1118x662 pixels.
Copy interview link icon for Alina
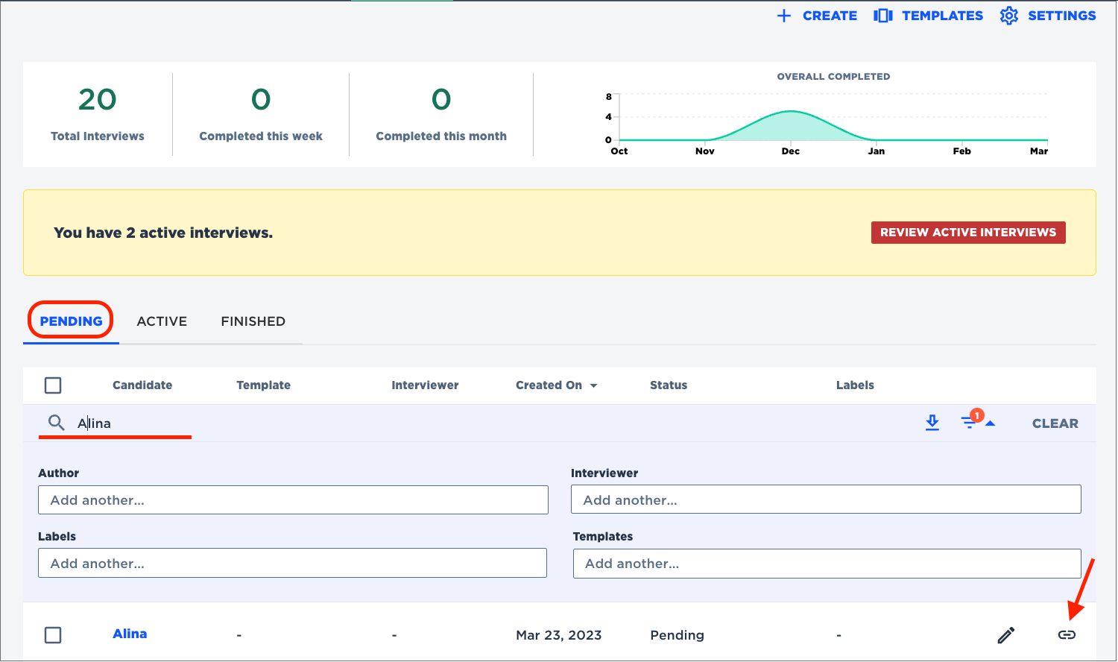[x=1067, y=635]
